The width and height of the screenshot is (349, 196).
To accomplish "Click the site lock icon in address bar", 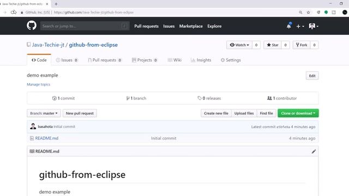I will click(22, 13).
